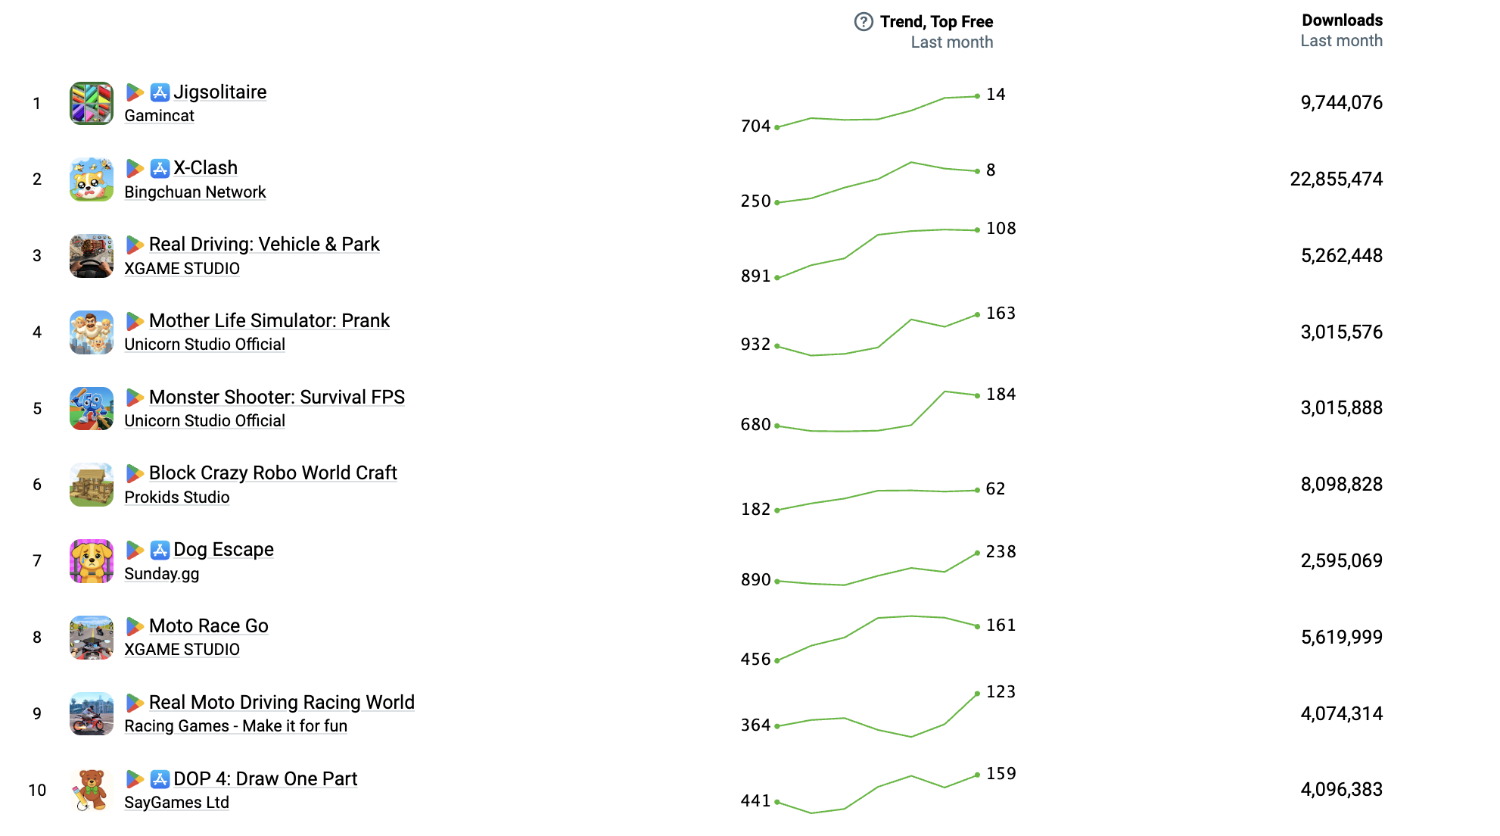
Task: Open the X-Clash app link
Action: (x=205, y=168)
